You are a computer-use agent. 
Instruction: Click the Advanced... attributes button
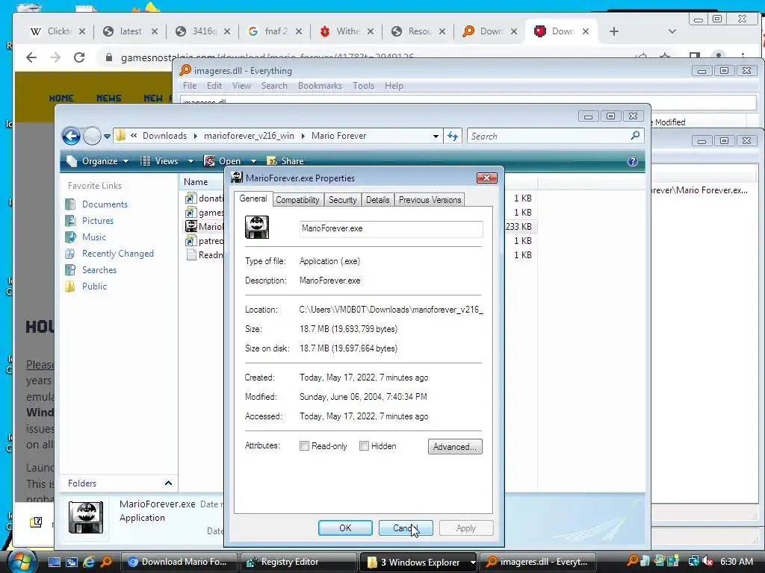(x=455, y=447)
